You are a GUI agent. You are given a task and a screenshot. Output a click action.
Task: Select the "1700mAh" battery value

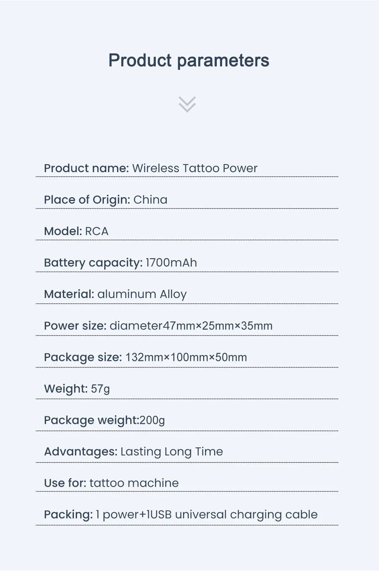tap(171, 263)
